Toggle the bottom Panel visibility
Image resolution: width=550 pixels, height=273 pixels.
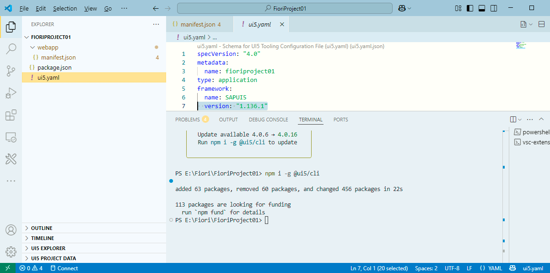482,8
